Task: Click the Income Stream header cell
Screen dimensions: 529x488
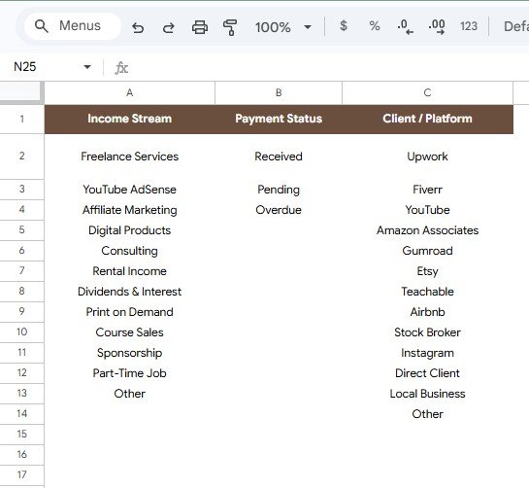Action: pyautogui.click(x=129, y=120)
